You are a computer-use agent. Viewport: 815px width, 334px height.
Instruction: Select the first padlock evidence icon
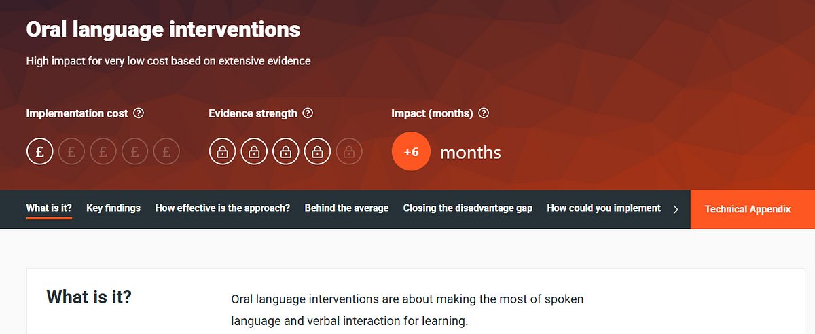222,152
